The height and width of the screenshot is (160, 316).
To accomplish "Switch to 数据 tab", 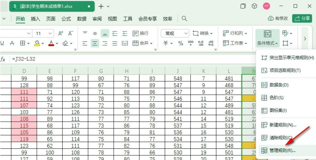I will (x=82, y=19).
